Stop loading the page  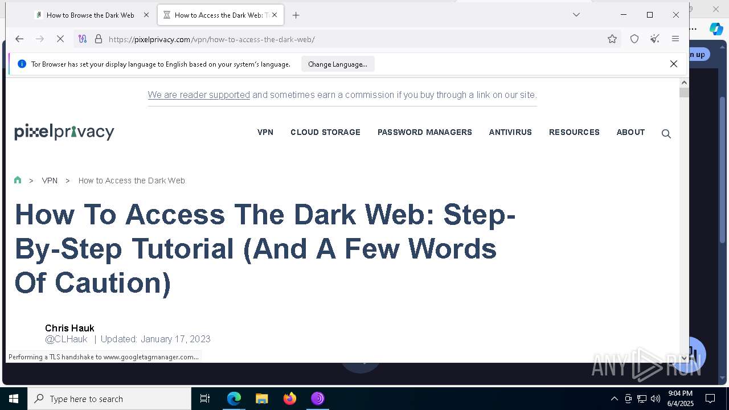[x=60, y=39]
